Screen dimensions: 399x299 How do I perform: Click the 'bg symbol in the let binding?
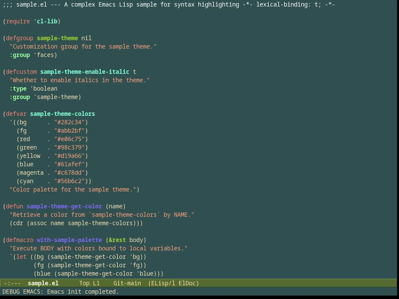(134, 257)
